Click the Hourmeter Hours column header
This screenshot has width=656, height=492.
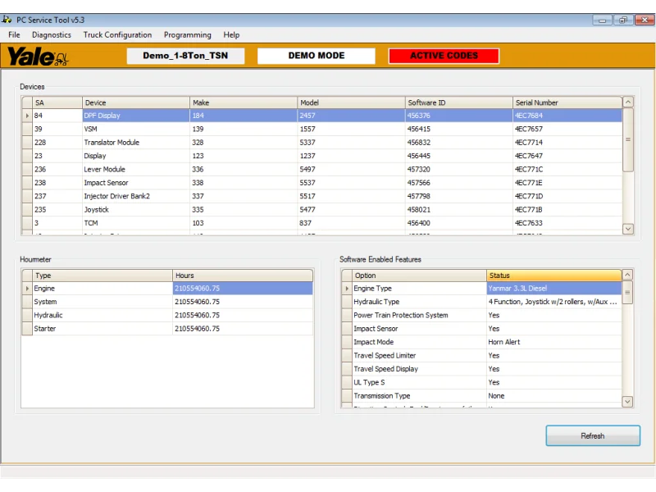(x=243, y=276)
